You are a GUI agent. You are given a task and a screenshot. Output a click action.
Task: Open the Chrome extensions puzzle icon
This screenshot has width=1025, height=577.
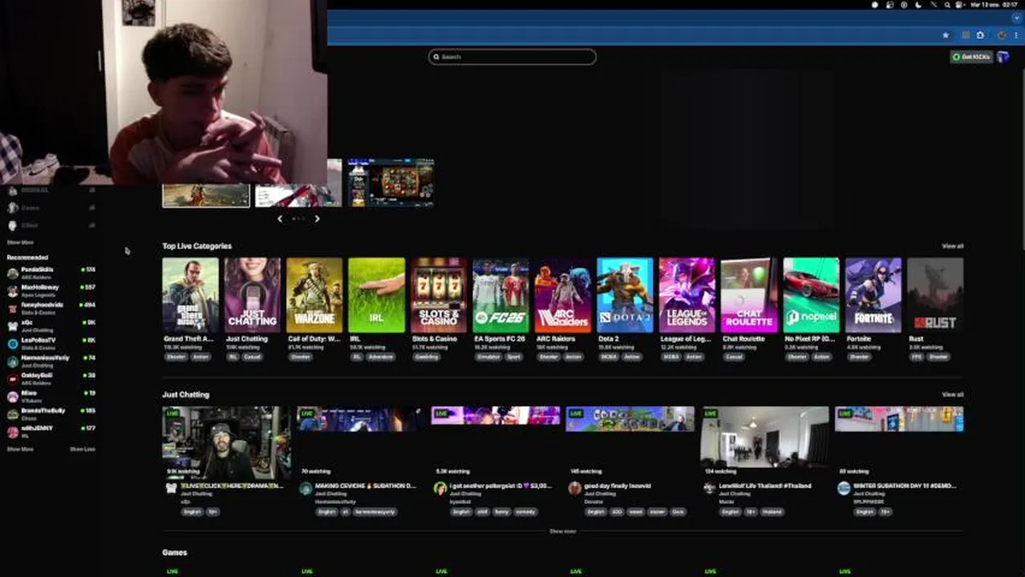(980, 35)
